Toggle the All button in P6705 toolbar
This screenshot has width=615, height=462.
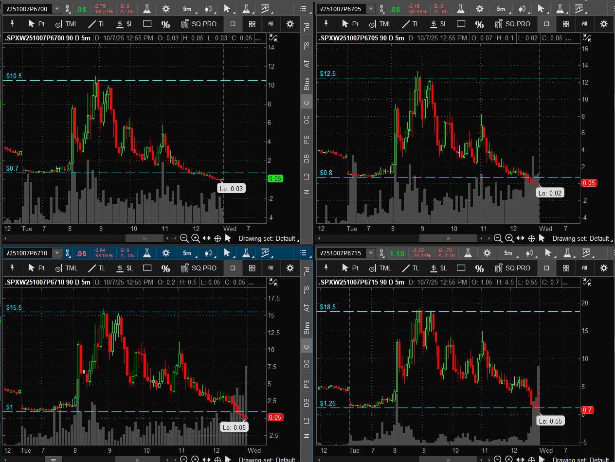click(584, 24)
